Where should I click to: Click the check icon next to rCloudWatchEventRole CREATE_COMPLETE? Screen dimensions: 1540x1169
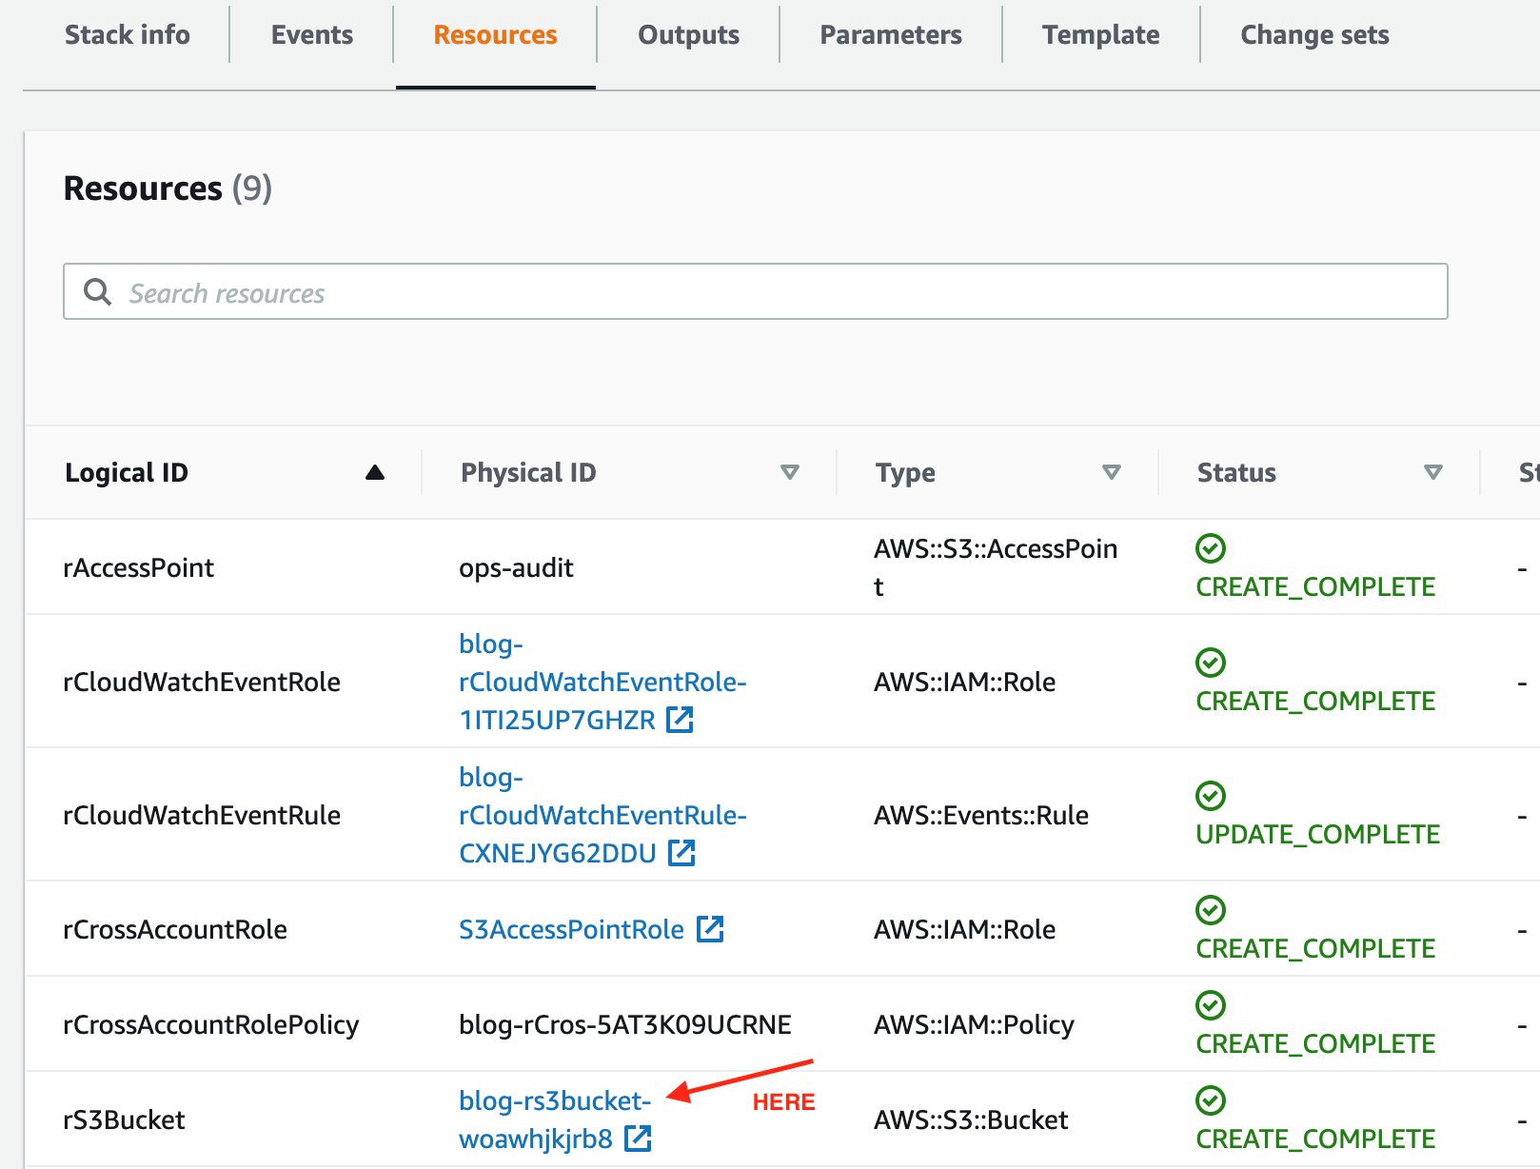tap(1210, 663)
